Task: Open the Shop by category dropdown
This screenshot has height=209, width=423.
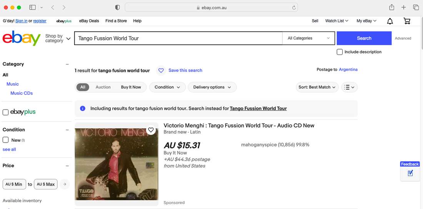Action: (58, 38)
